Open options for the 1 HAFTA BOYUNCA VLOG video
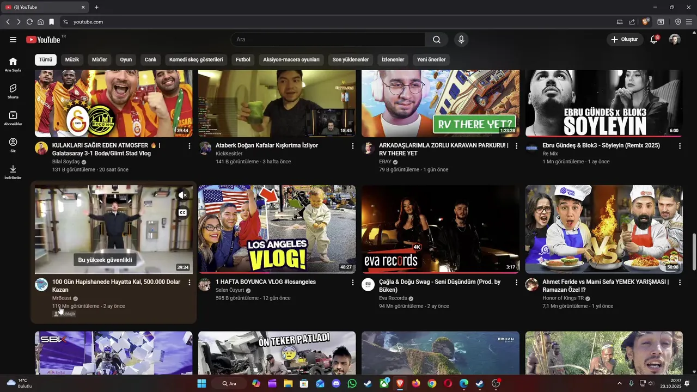The height and width of the screenshot is (392, 697). click(353, 282)
